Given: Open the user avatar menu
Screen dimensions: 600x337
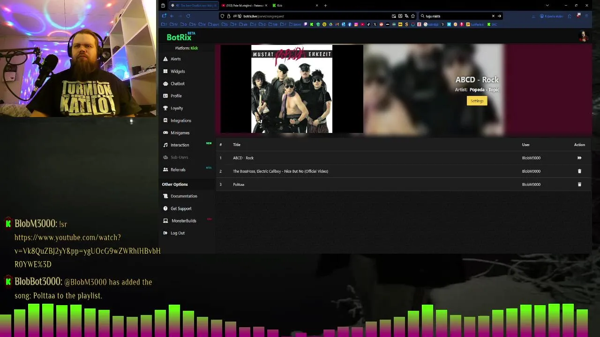Looking at the screenshot, I should point(583,37).
